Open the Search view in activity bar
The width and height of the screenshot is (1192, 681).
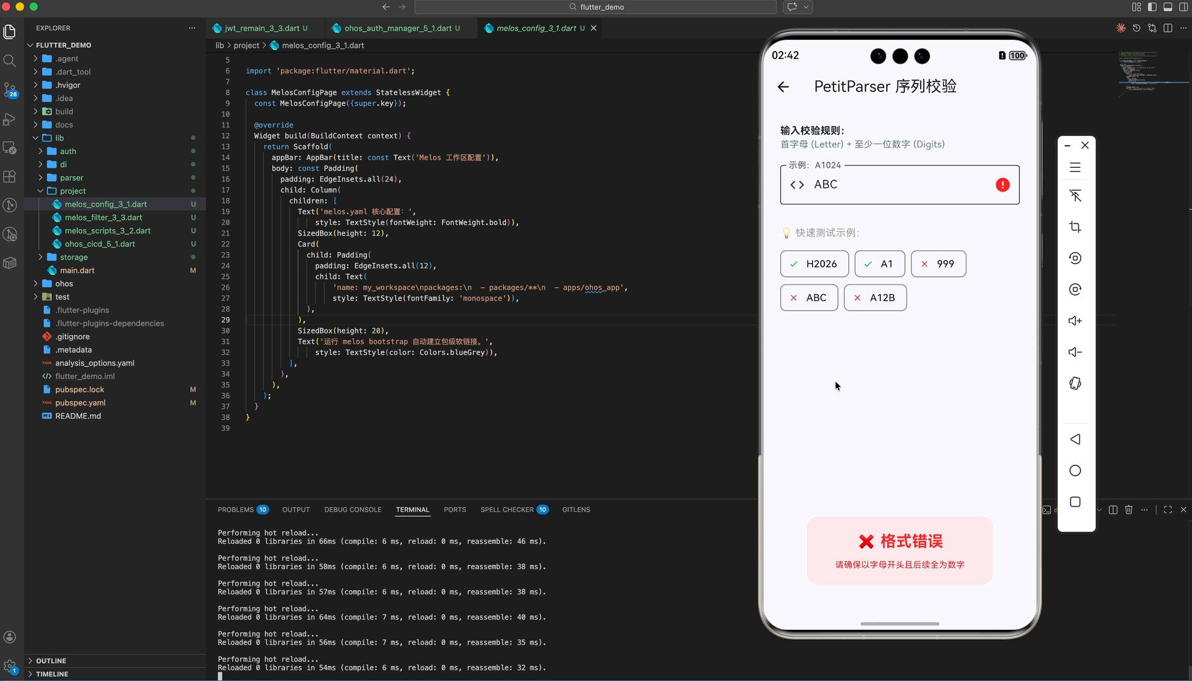click(10, 61)
